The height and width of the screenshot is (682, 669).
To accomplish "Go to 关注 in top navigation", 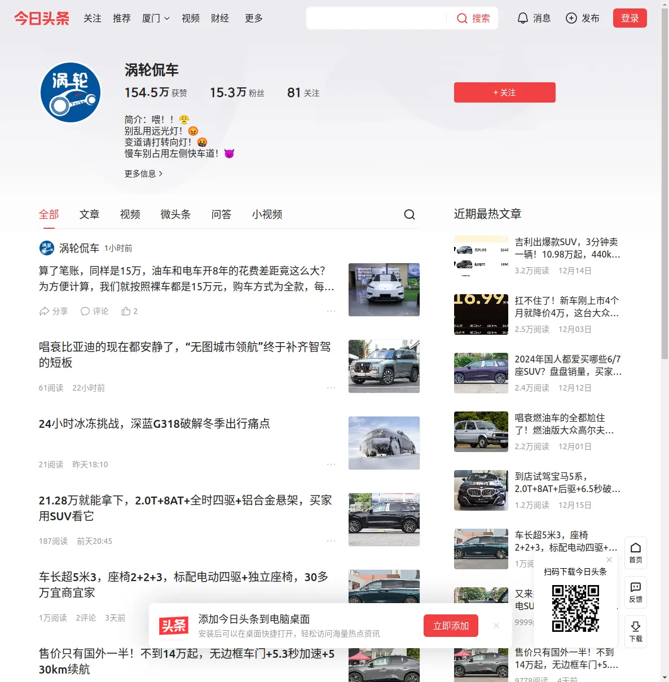I will [93, 18].
